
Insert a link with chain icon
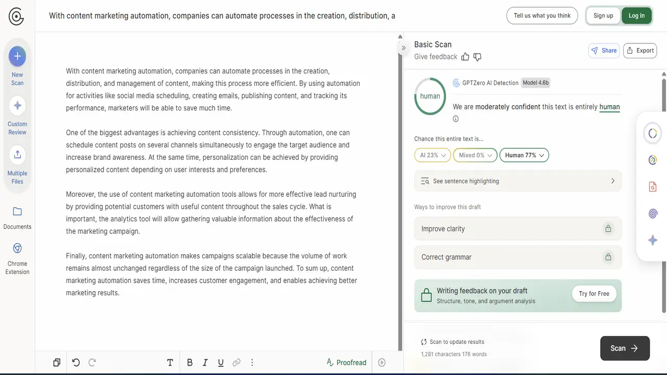click(x=237, y=362)
